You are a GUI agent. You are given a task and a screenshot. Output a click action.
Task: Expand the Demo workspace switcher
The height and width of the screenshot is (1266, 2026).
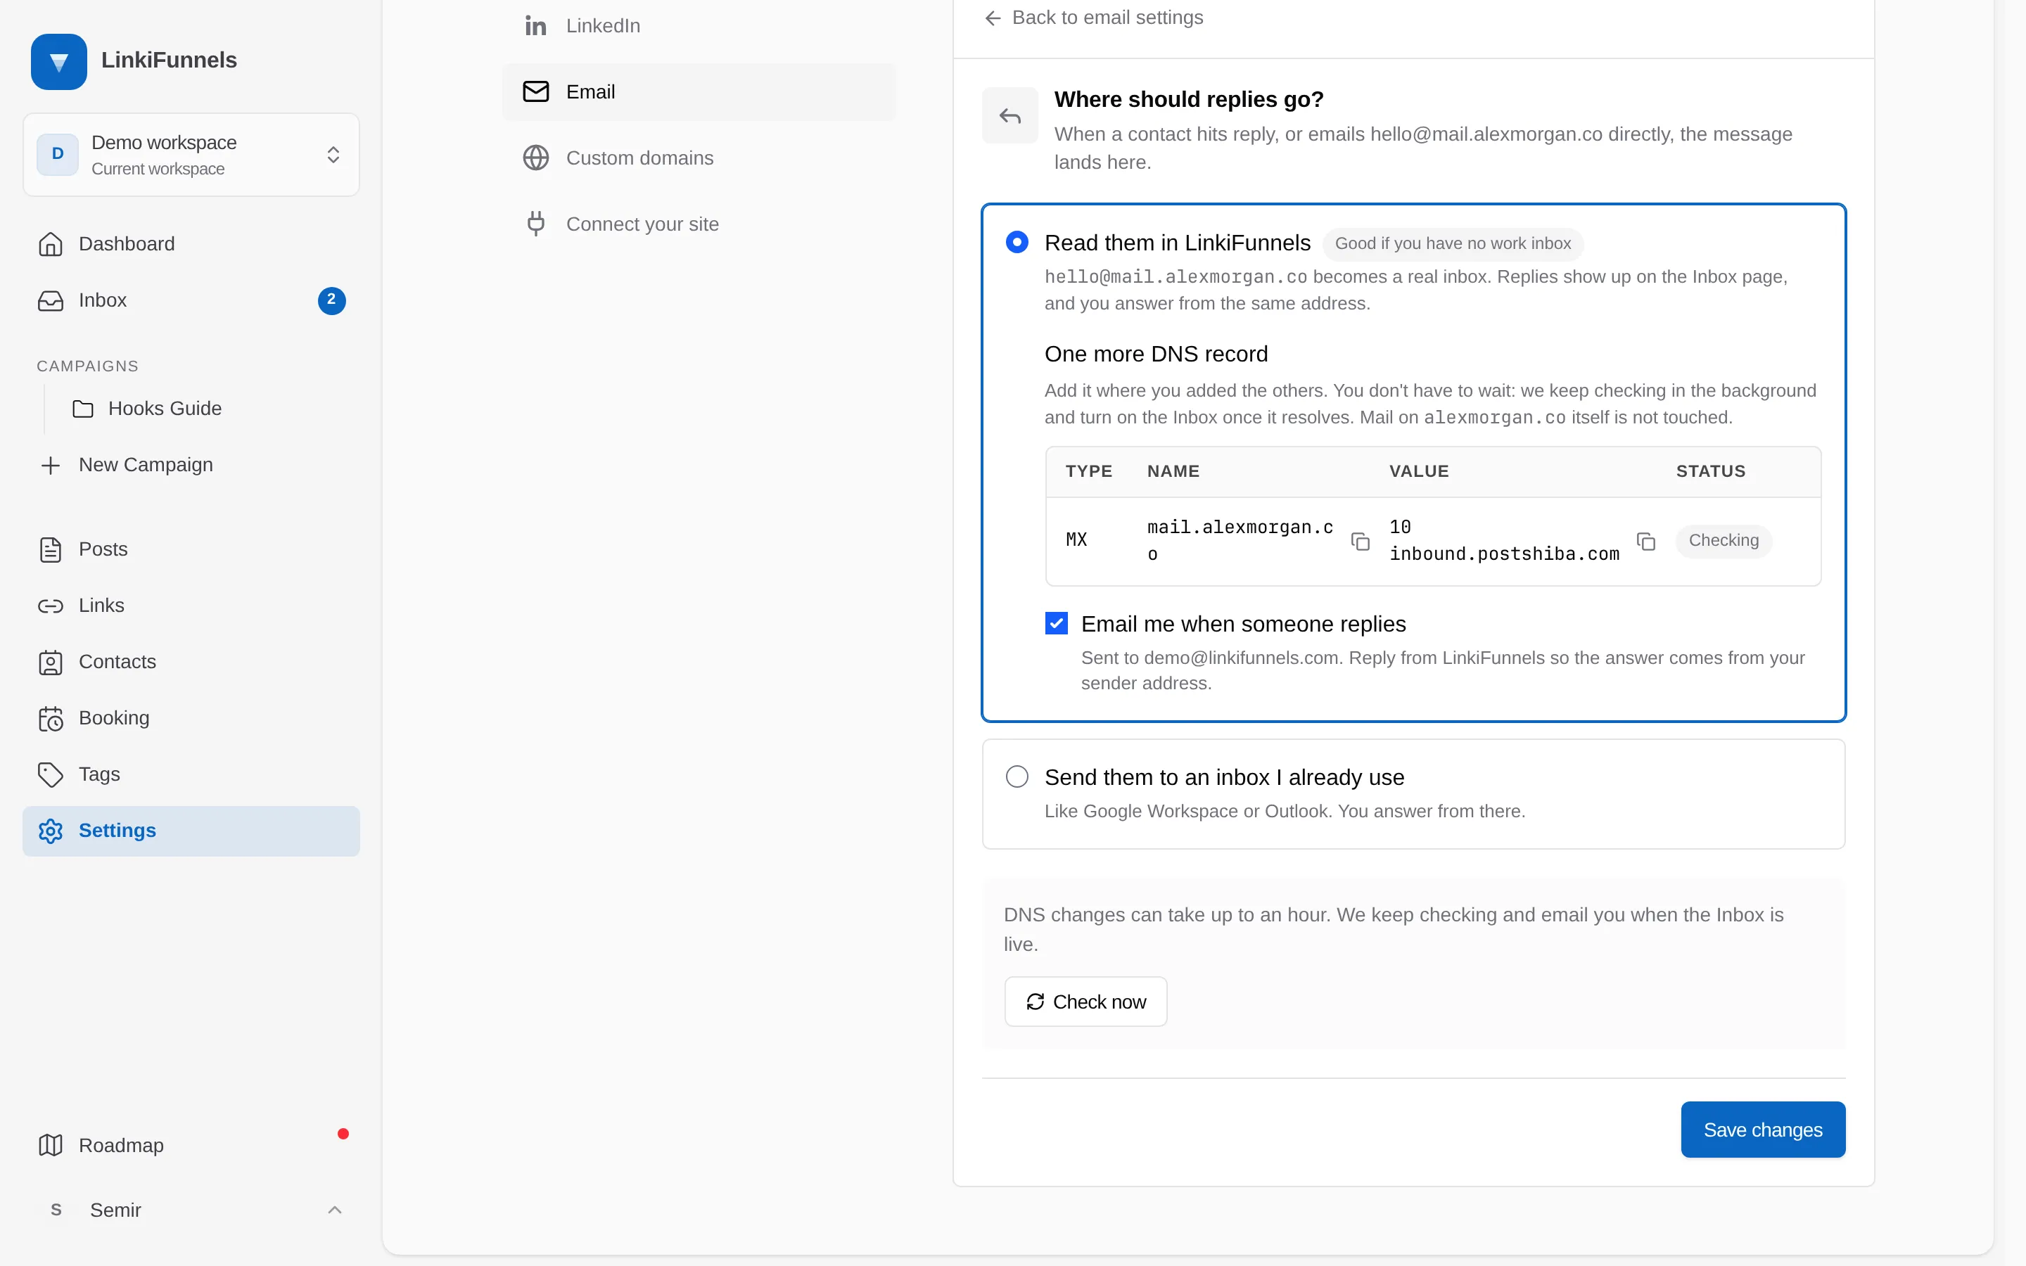point(191,155)
